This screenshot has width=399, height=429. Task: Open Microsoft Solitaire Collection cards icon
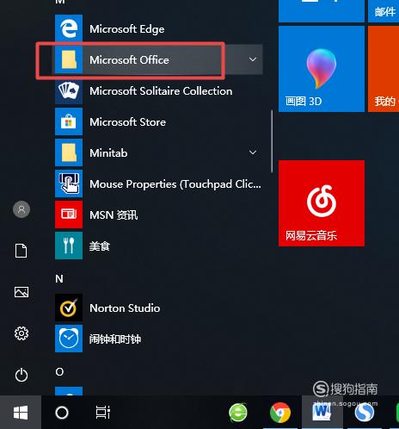[69, 90]
